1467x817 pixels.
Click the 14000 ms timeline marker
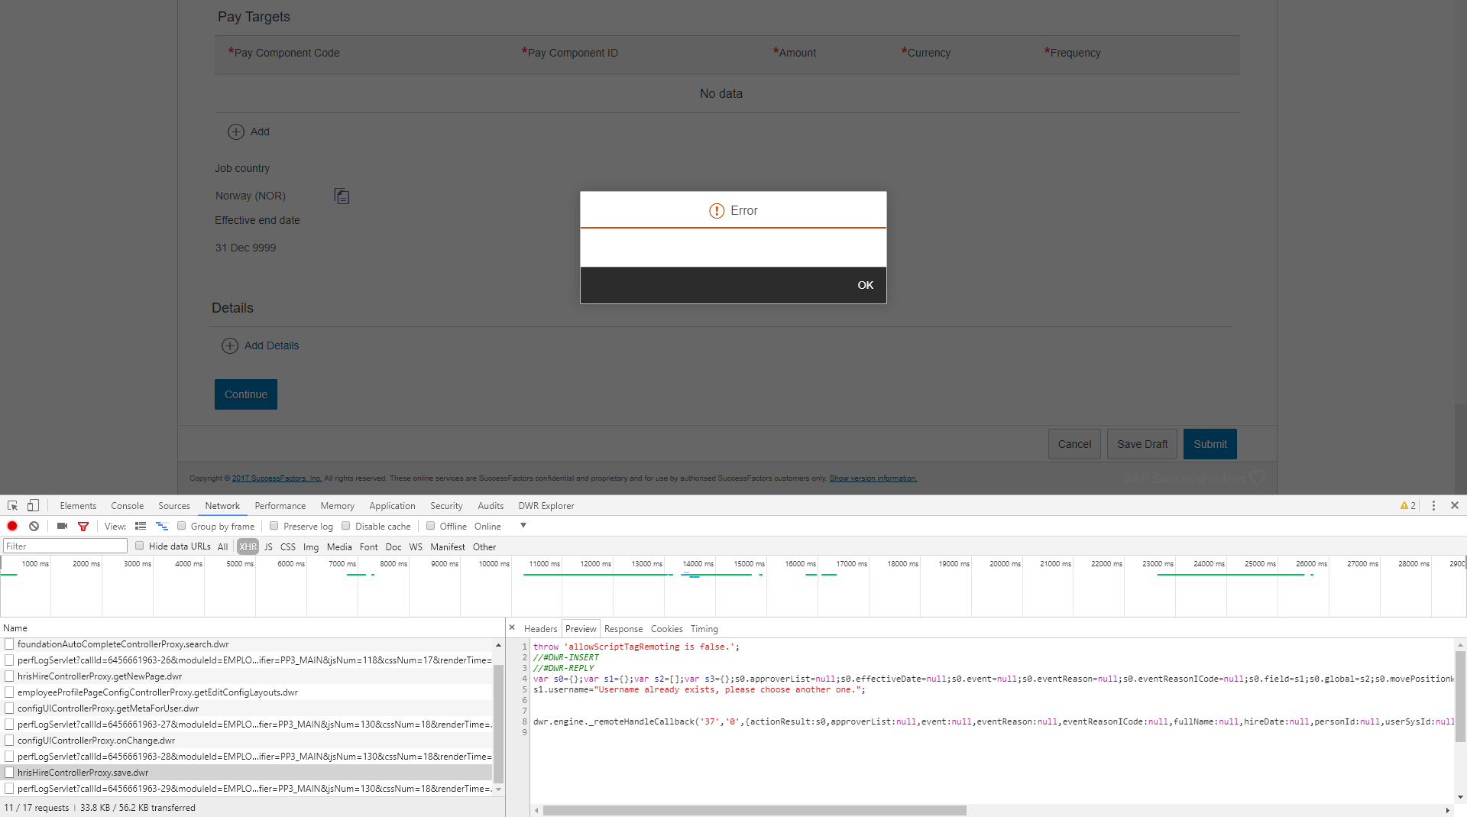[x=698, y=564]
